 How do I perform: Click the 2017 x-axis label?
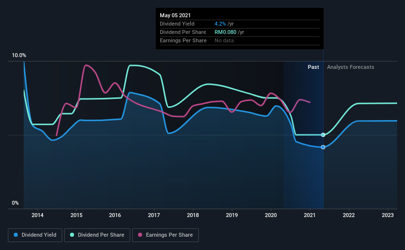click(x=154, y=215)
